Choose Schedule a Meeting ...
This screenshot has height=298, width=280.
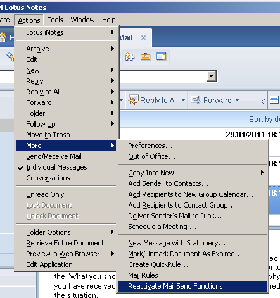pyautogui.click(x=193, y=227)
